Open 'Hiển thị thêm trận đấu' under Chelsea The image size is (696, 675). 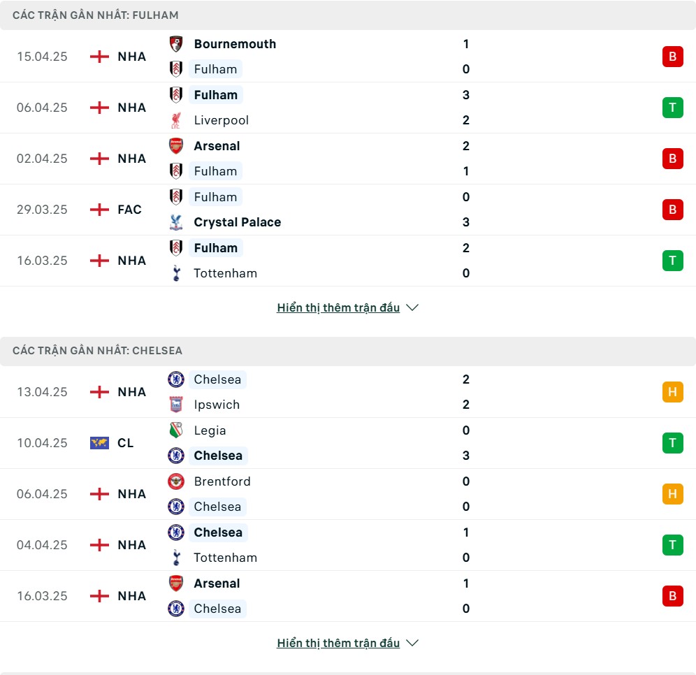(x=338, y=643)
